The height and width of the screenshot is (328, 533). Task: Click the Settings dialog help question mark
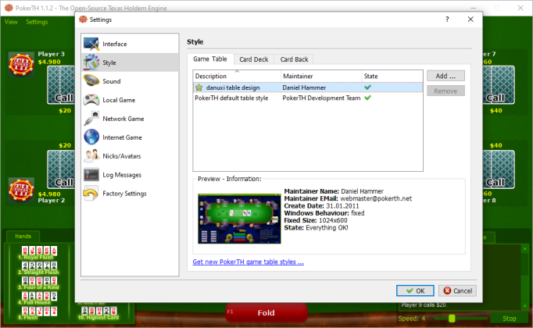[447, 20]
